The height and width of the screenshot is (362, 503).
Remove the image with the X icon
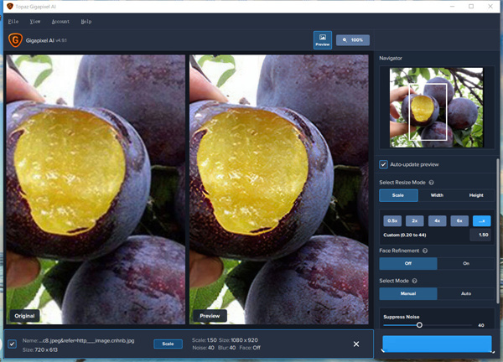356,344
